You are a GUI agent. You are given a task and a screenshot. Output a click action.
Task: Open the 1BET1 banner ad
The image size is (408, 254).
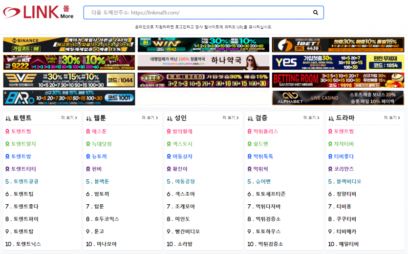click(x=338, y=45)
